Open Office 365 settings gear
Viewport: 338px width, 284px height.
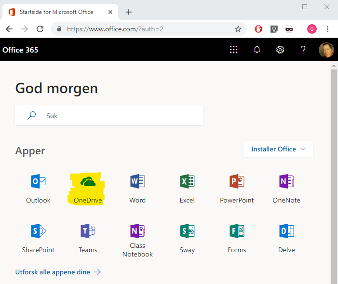280,50
